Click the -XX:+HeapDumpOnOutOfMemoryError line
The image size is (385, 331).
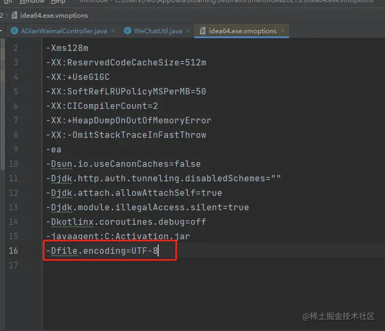[129, 121]
